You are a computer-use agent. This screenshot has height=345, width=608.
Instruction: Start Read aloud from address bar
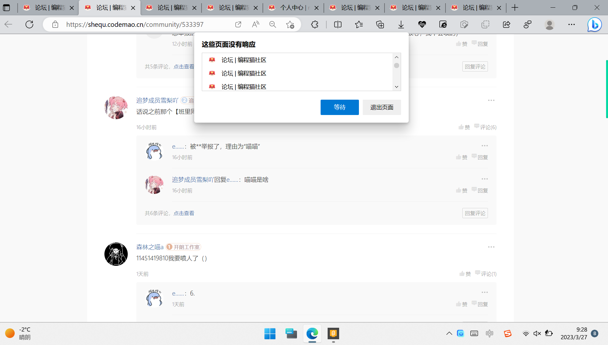pos(255,24)
